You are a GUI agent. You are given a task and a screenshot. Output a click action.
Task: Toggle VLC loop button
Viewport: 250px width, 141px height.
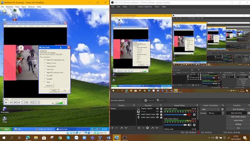[35, 103]
